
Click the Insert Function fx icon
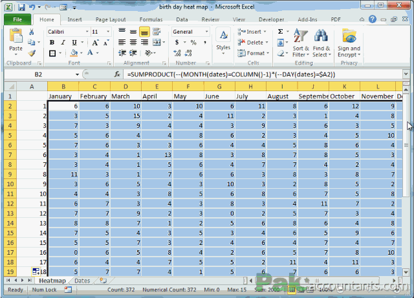pyautogui.click(x=117, y=74)
